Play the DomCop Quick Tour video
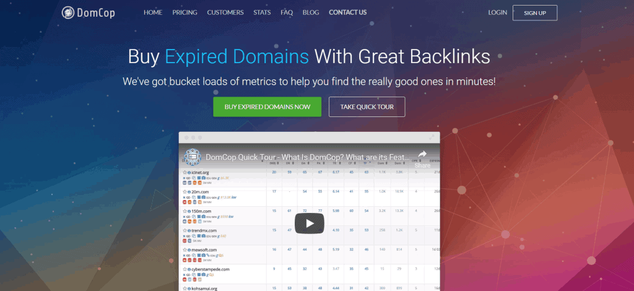 pos(310,223)
